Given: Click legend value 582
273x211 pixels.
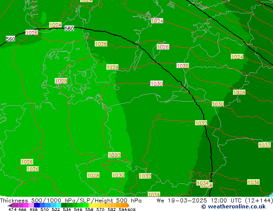Looking at the screenshot, I should click(112, 209).
